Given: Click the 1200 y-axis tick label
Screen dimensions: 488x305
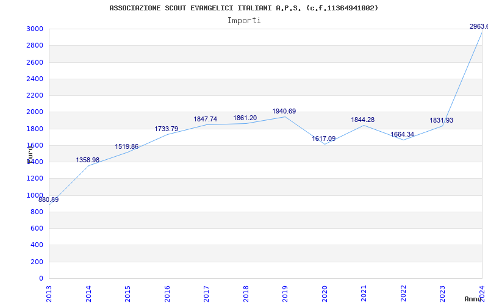Looking at the screenshot, I should 35,179.
